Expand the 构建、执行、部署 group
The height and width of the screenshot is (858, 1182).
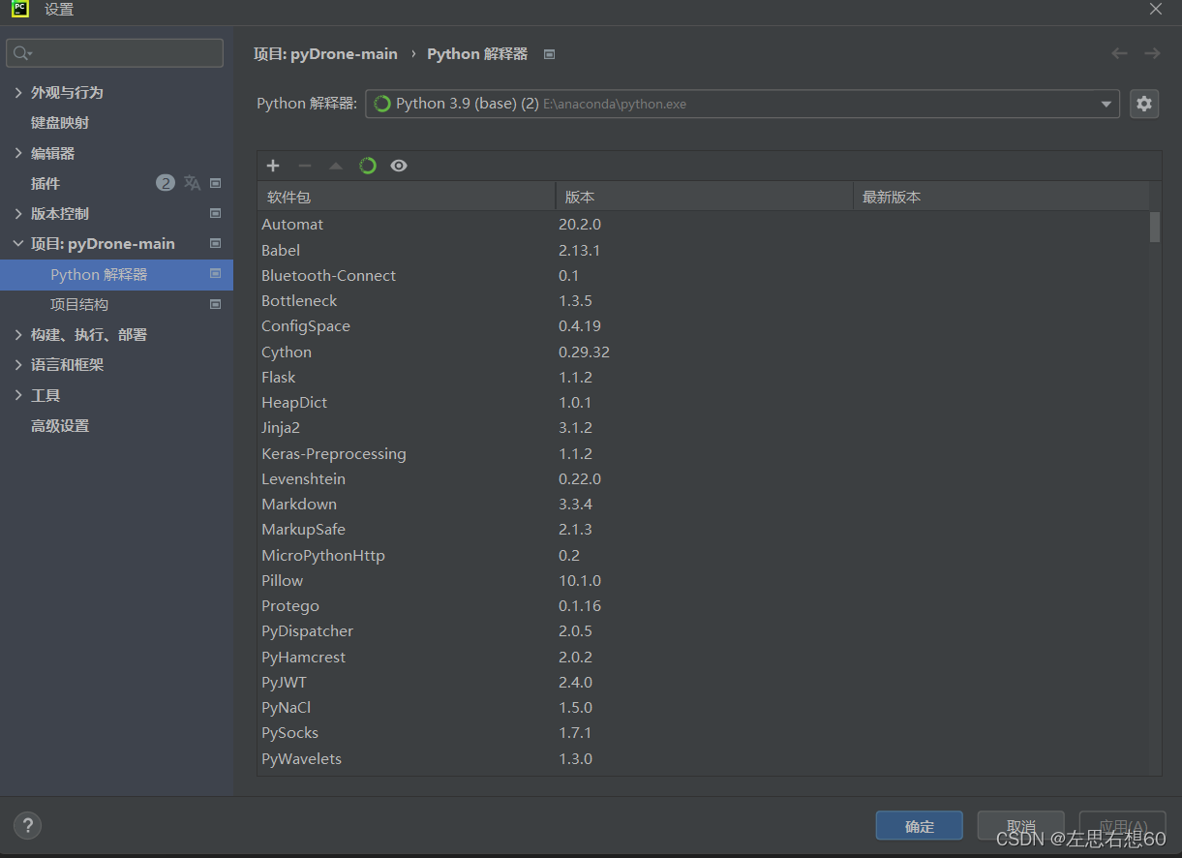pos(18,334)
